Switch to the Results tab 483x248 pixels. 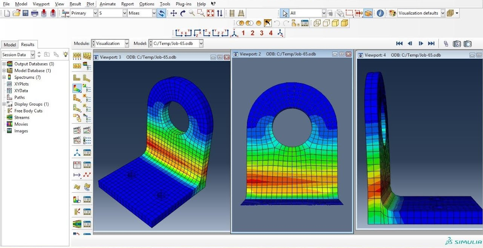tap(28, 44)
